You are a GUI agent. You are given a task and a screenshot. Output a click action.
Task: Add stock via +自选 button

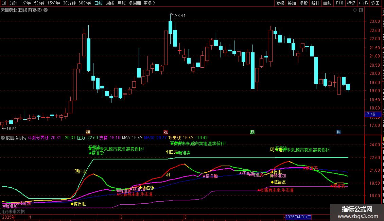pyautogui.click(x=363, y=3)
